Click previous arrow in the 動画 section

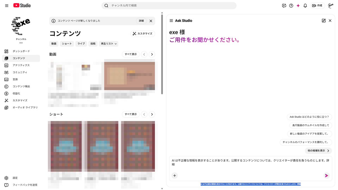pyautogui.click(x=144, y=54)
